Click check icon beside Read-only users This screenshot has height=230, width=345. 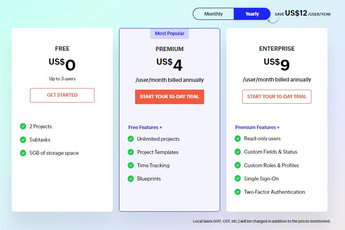pos(238,139)
